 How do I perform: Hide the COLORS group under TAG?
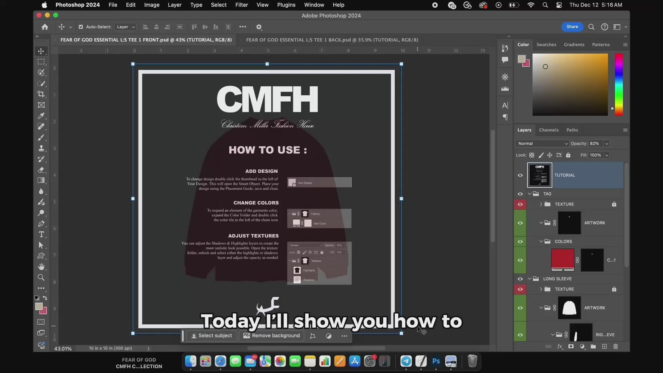tap(520, 242)
